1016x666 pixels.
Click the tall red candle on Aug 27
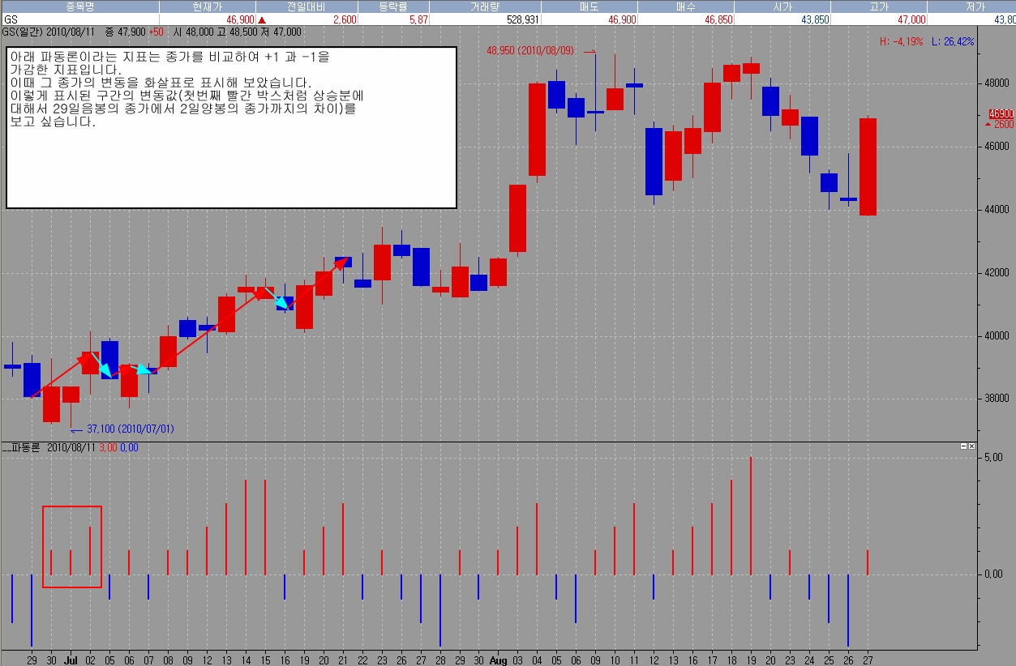(868, 167)
